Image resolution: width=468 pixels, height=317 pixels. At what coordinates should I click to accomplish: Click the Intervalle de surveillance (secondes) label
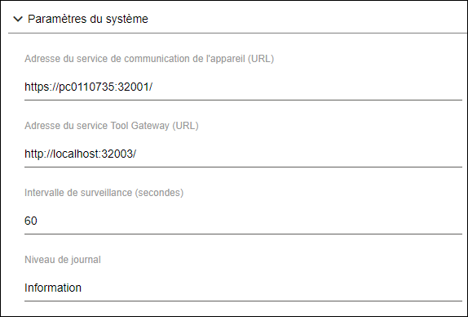click(104, 193)
